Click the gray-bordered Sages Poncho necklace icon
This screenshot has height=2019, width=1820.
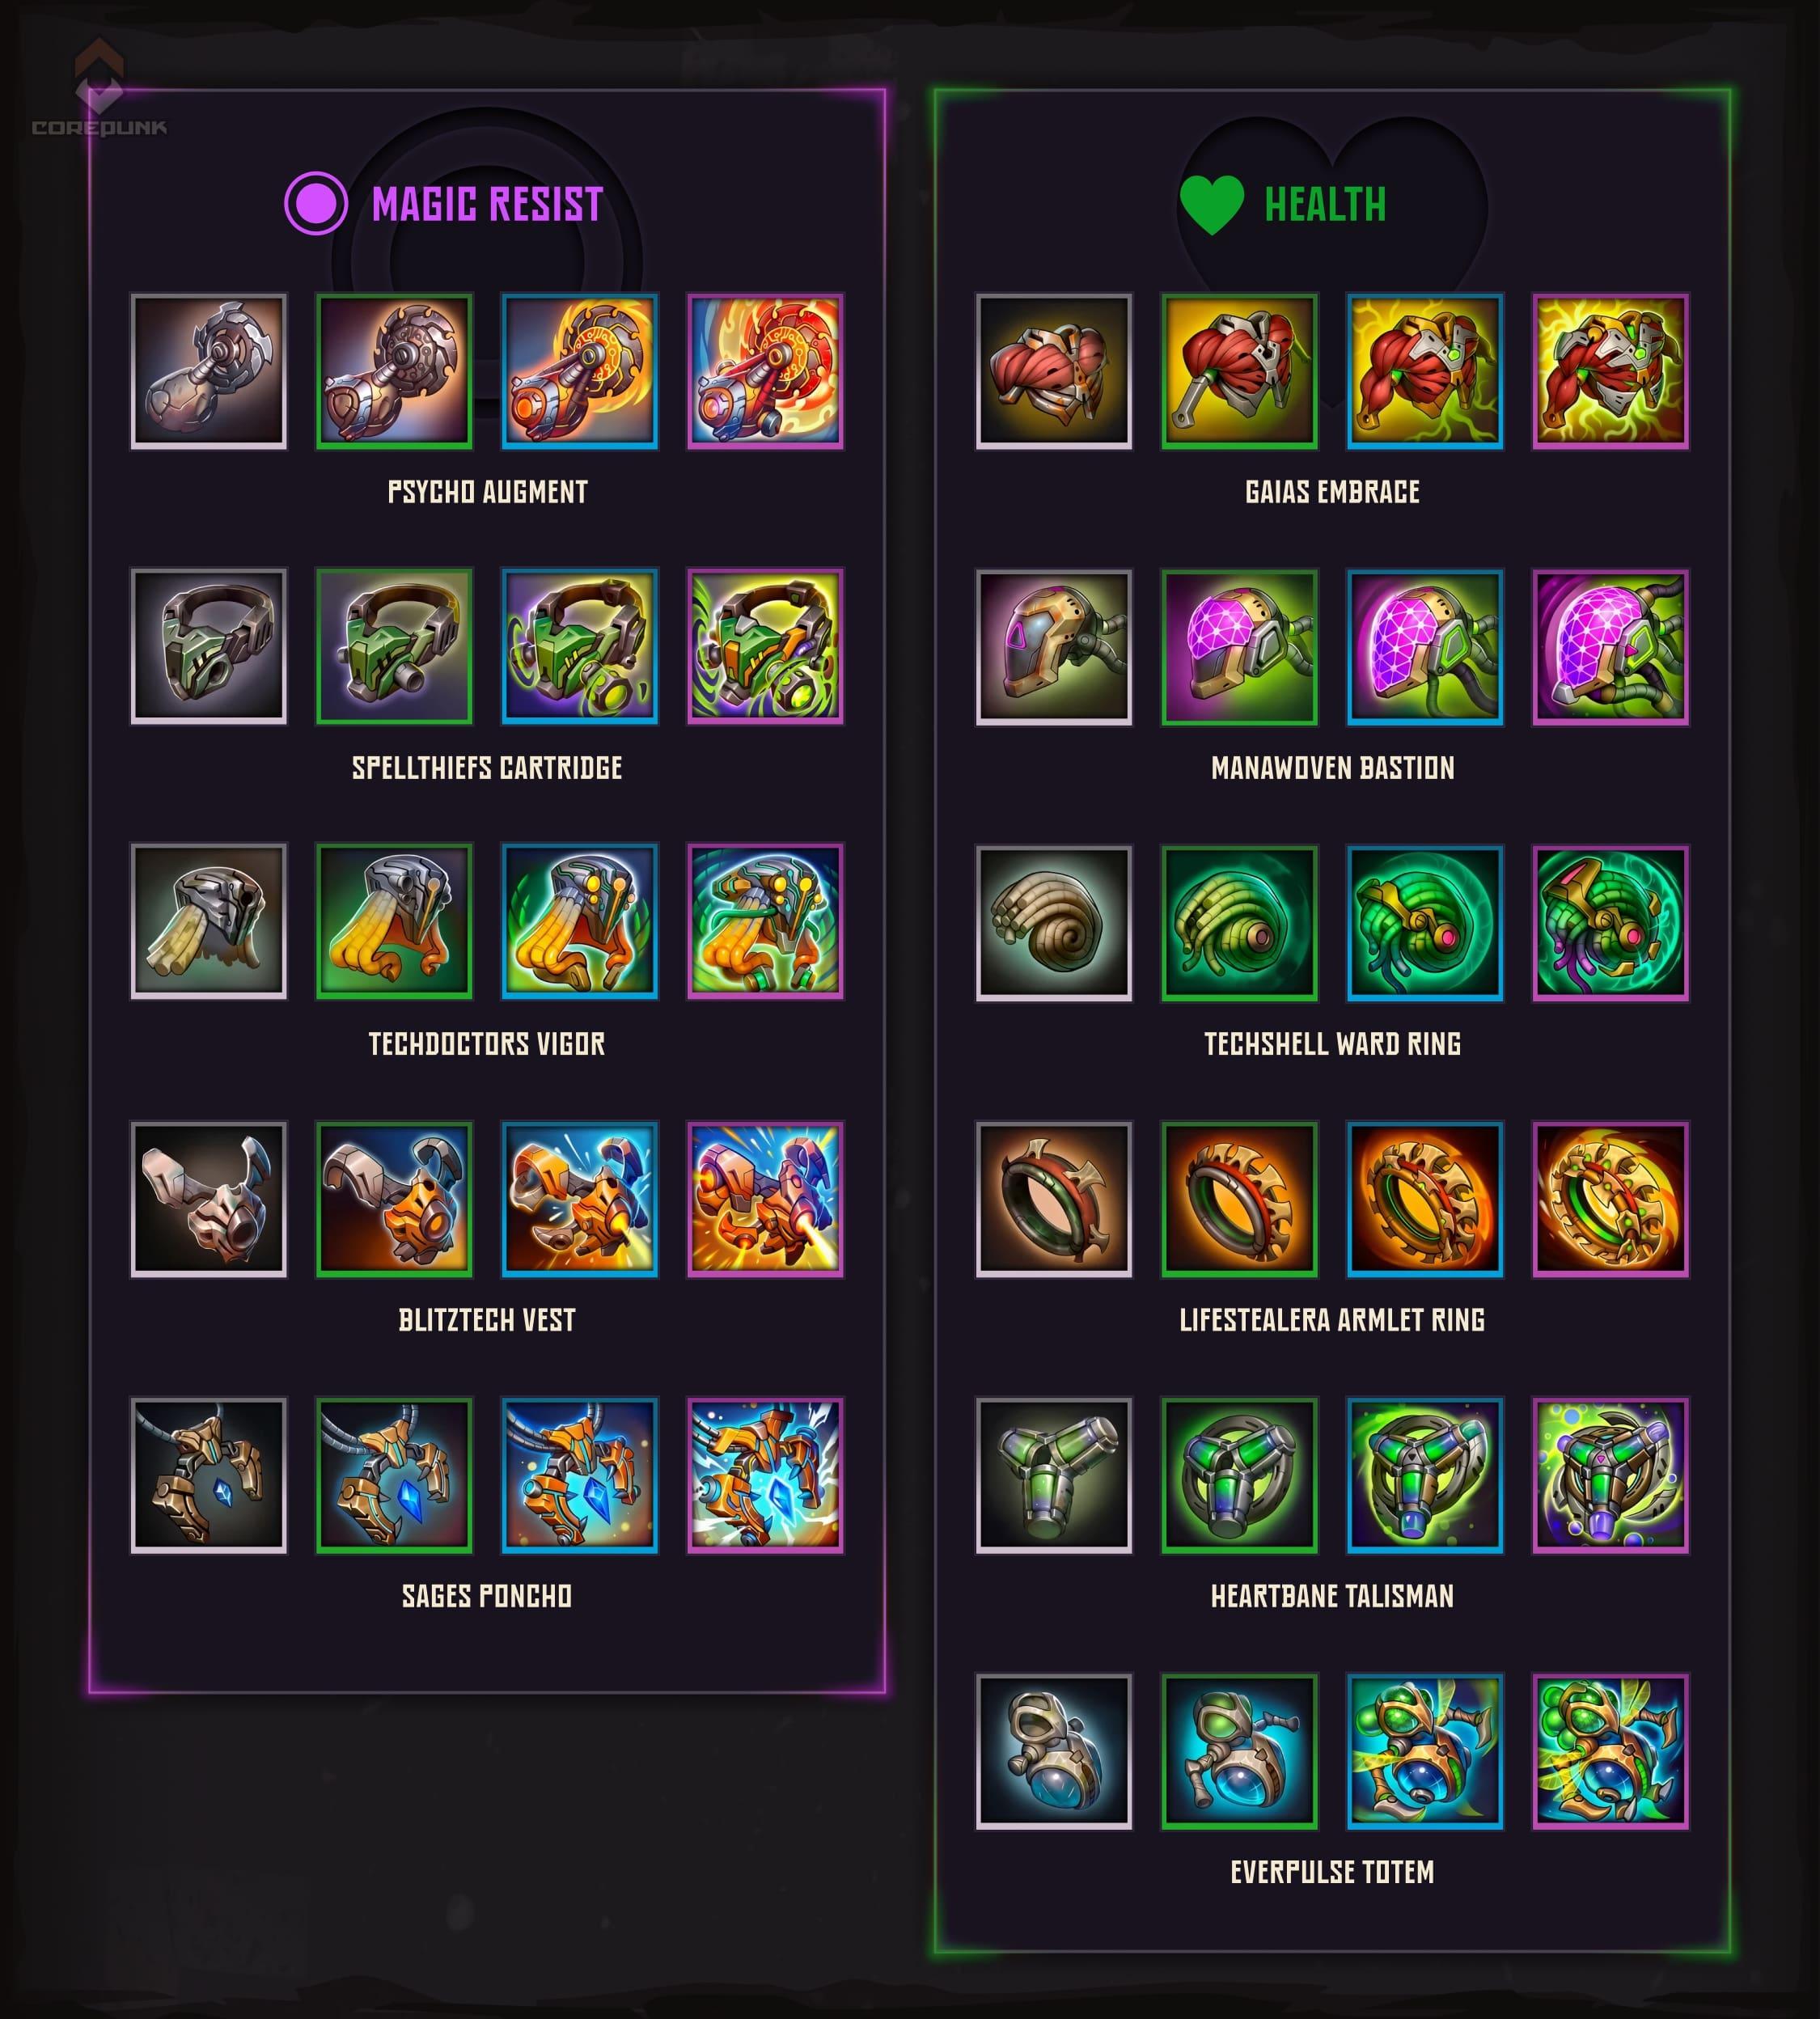(209, 1475)
